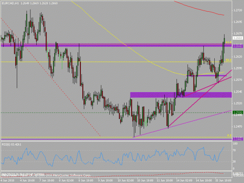Click the 14 Jun 18:00 time label
The height and width of the screenshot is (183, 244).
tap(204, 181)
